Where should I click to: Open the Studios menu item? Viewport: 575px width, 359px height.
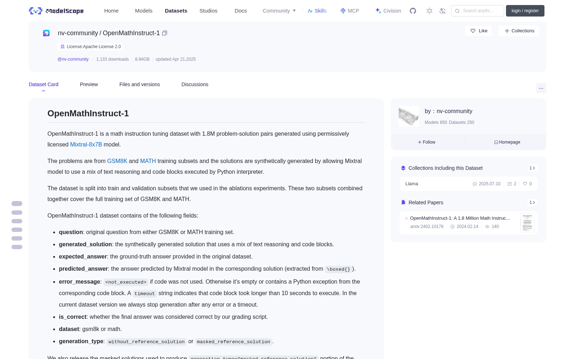point(208,11)
